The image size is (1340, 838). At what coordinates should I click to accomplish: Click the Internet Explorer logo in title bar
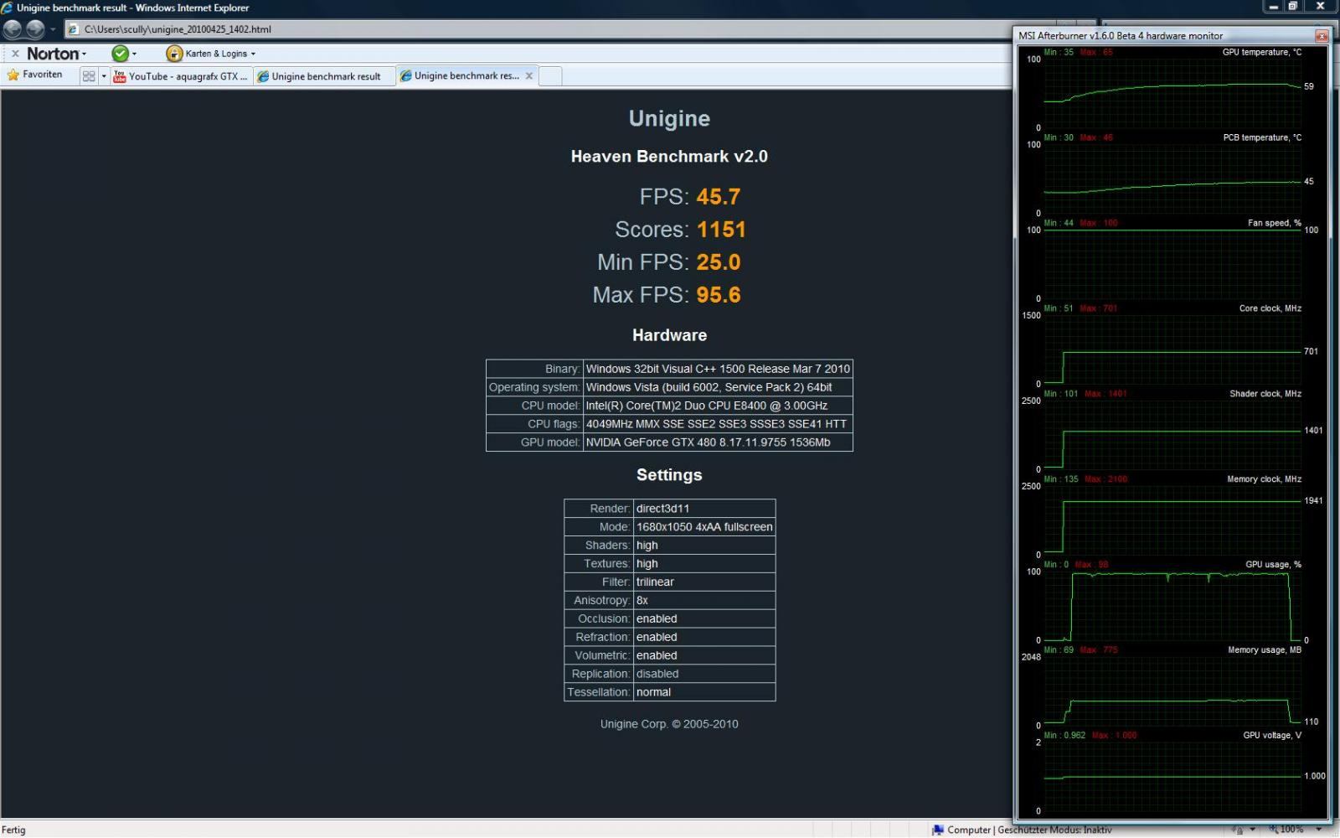(x=8, y=8)
